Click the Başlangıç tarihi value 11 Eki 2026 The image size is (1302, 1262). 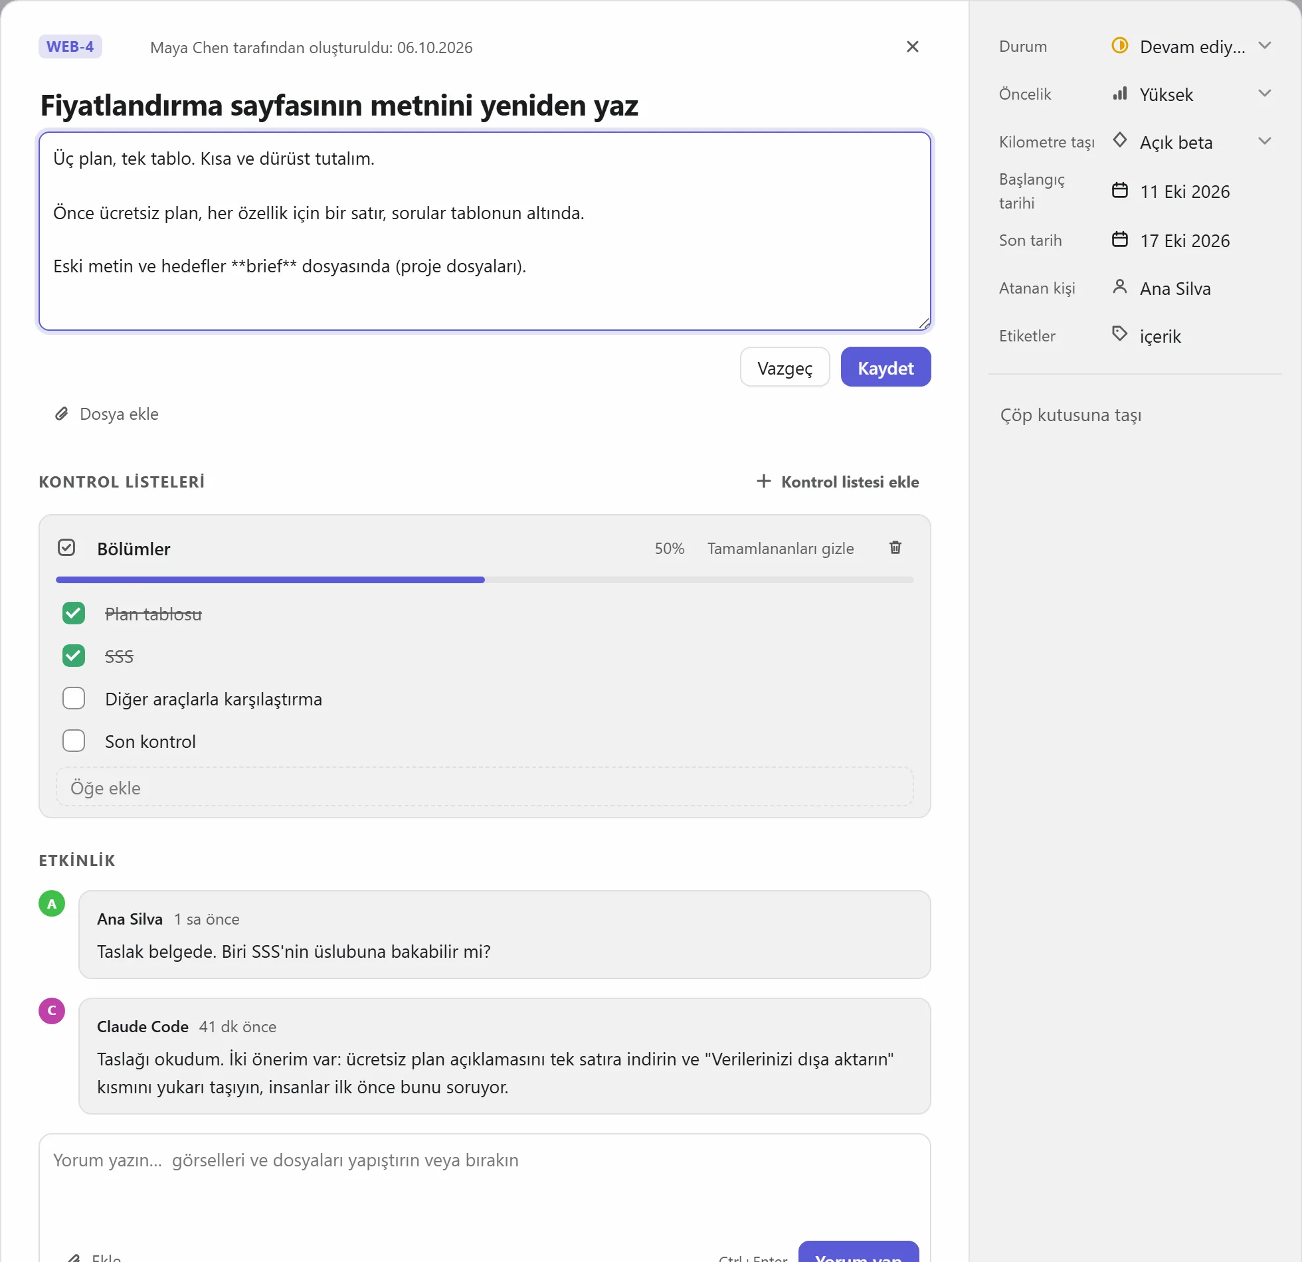(1184, 191)
